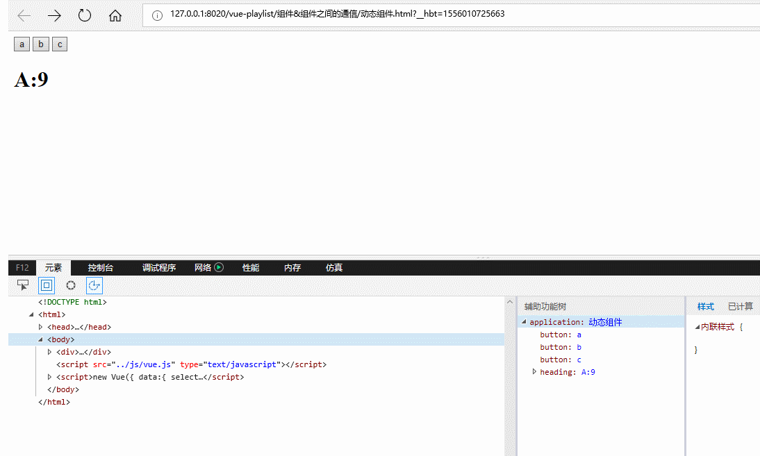Click the A:9 heading on page

pos(31,80)
